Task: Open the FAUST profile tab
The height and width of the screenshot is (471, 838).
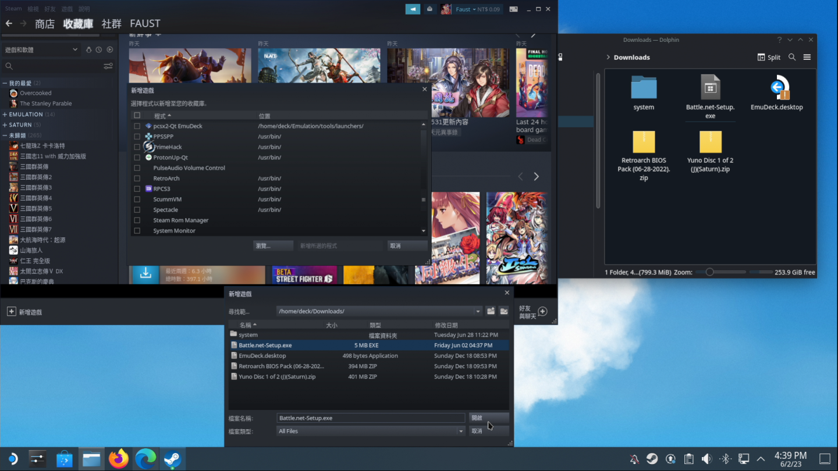Action: 145,23
